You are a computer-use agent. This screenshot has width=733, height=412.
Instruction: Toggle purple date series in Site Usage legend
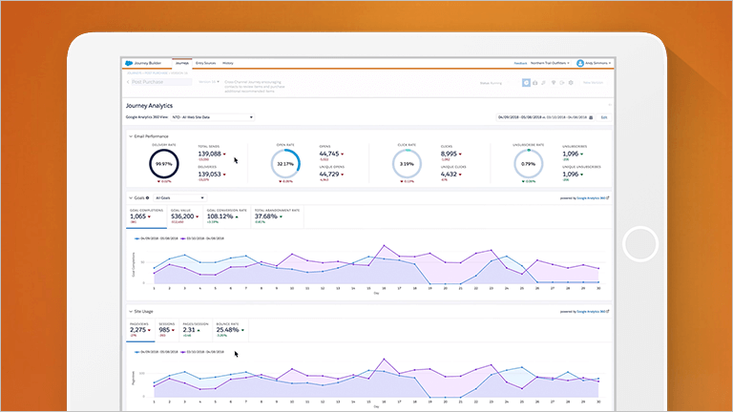[202, 352]
